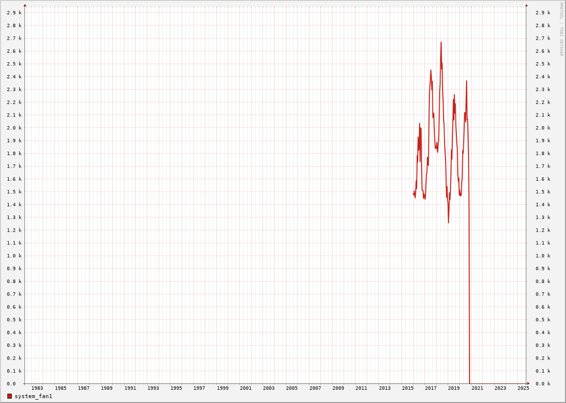Screen dimensions: 566x403
Task: Click the 2.0 k label on right axis
Action: [542, 128]
